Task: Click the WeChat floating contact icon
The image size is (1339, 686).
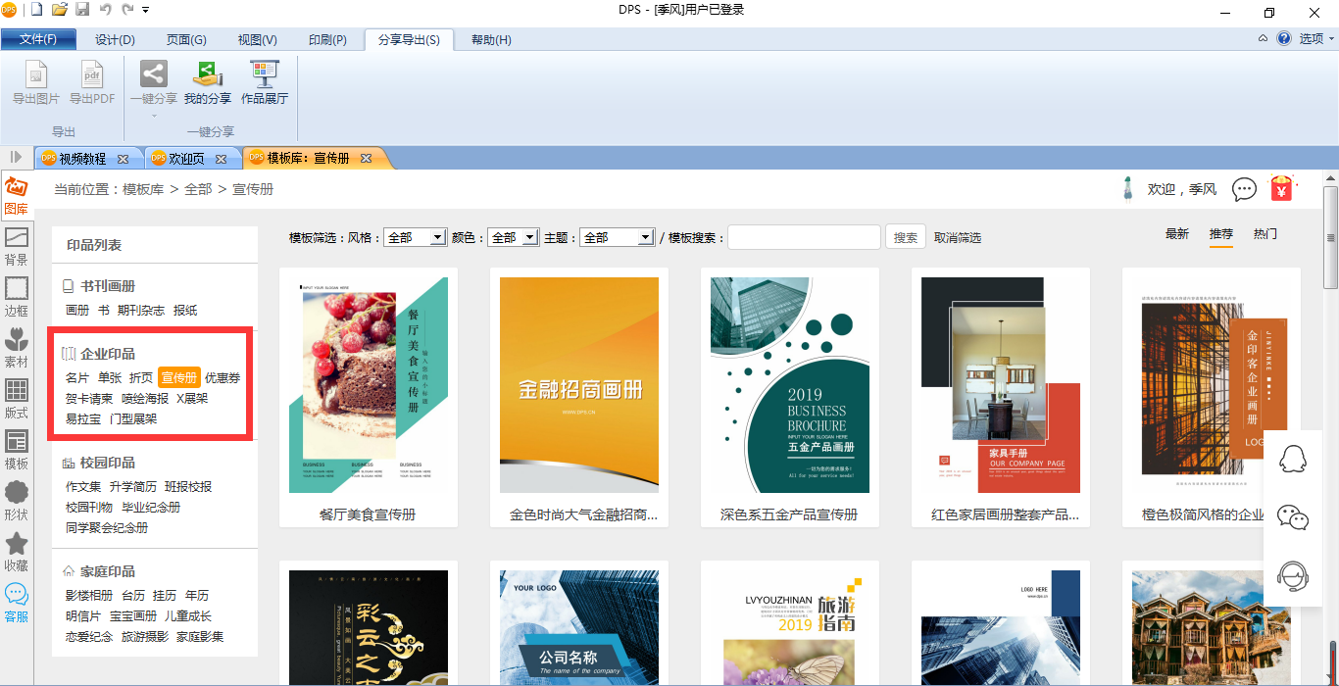Action: click(x=1293, y=516)
